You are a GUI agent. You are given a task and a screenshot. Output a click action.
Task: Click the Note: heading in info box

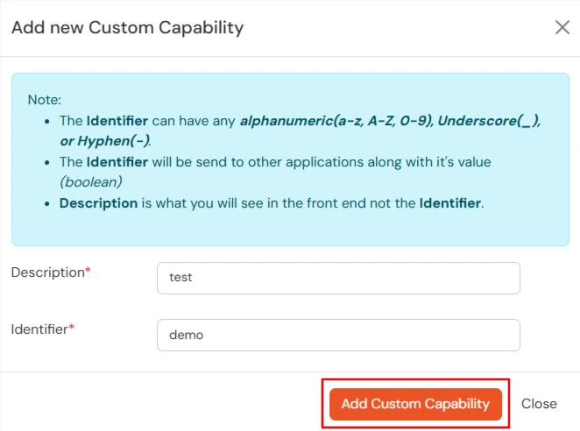[x=45, y=100]
